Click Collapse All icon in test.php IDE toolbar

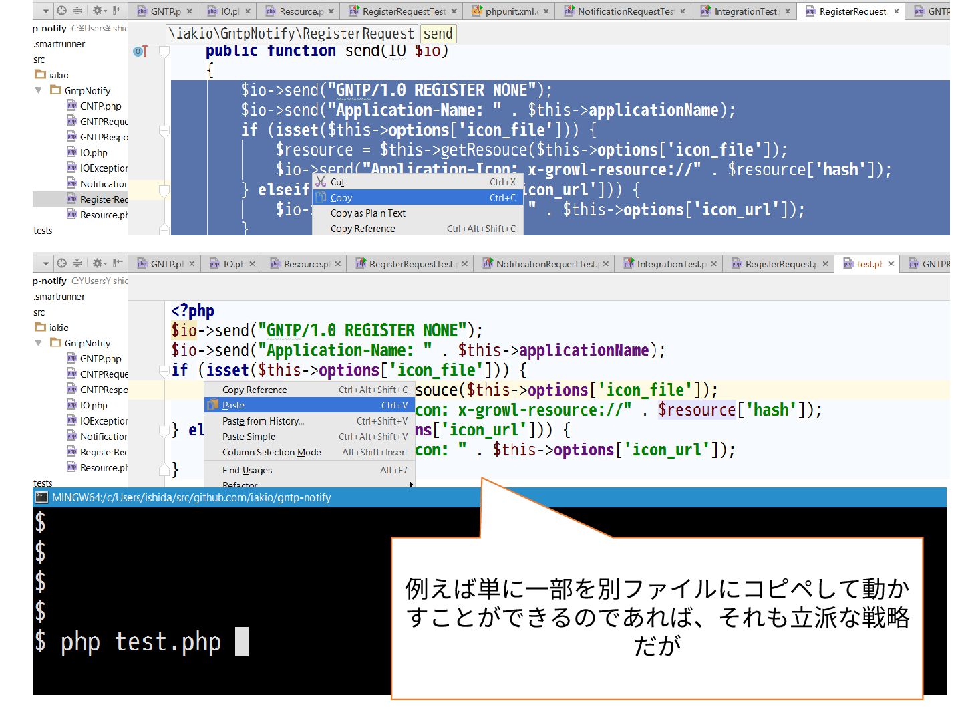pyautogui.click(x=77, y=263)
